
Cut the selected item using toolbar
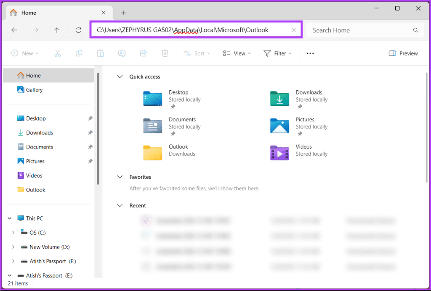pyautogui.click(x=57, y=53)
